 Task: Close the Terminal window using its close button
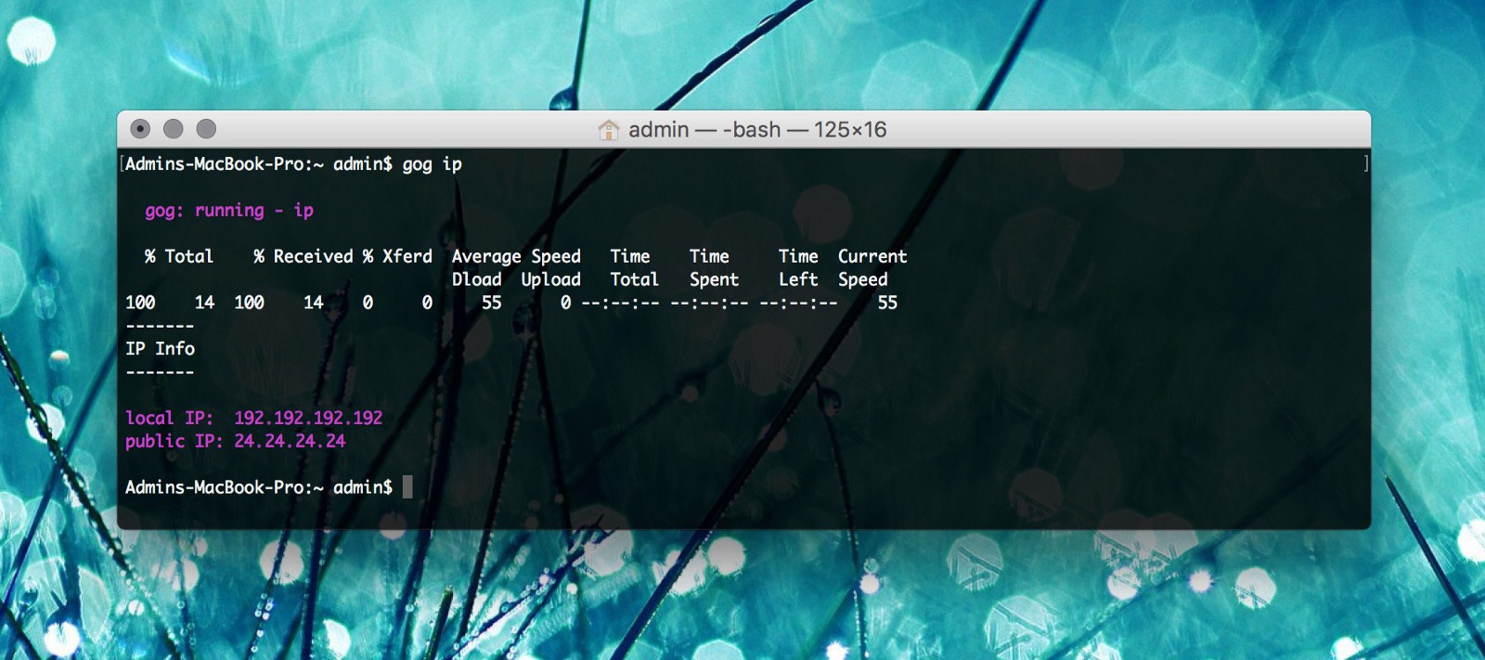(140, 128)
